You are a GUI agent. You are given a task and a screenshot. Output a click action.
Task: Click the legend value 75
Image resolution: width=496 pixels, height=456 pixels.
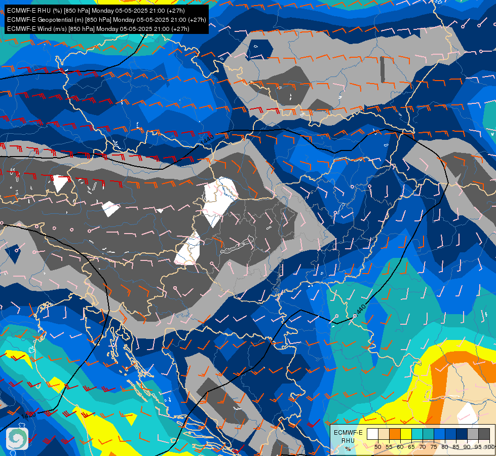point(434,447)
